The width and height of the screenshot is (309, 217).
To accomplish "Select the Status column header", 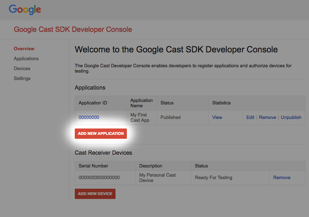I will pos(168,103).
